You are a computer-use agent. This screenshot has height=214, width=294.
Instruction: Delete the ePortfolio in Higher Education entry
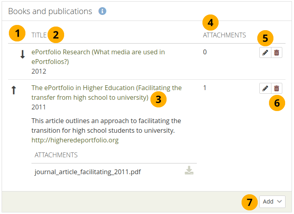click(277, 88)
